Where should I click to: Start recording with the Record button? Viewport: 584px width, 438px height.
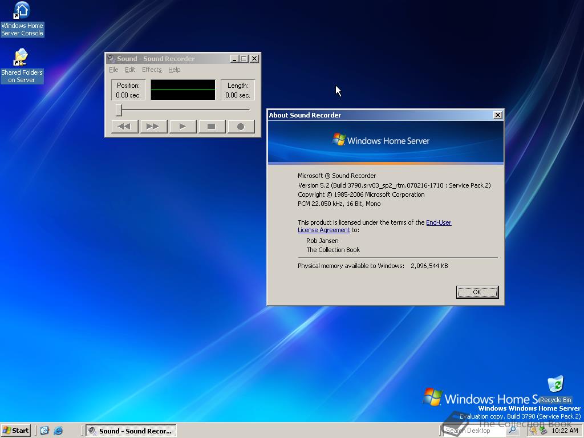coord(241,127)
